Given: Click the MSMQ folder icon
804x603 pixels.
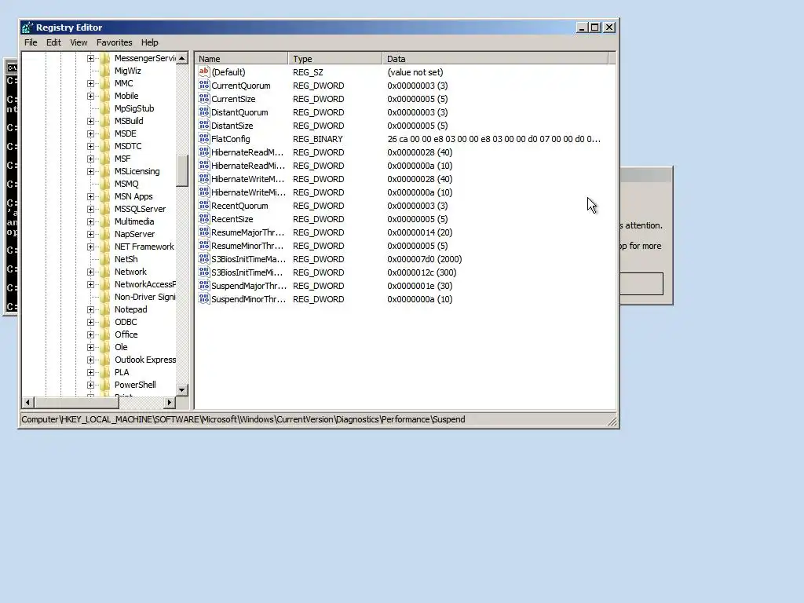Looking at the screenshot, I should (x=105, y=184).
